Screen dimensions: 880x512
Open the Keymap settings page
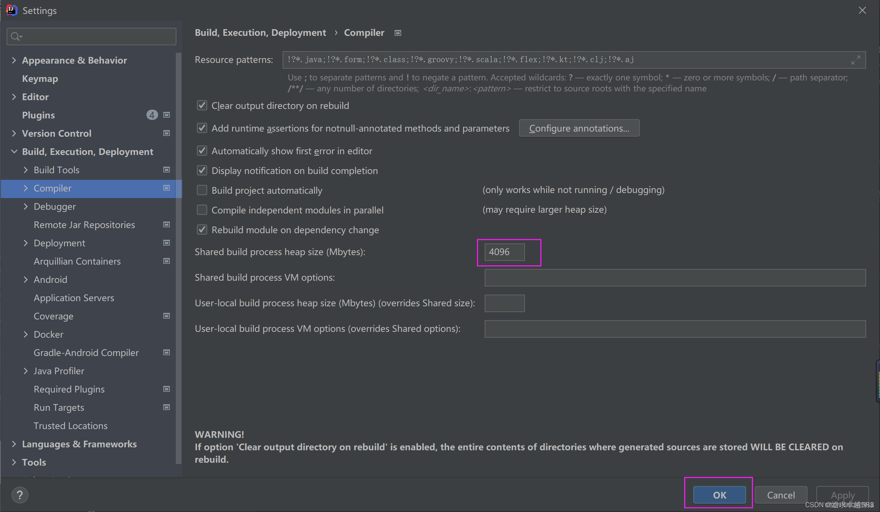click(x=40, y=79)
